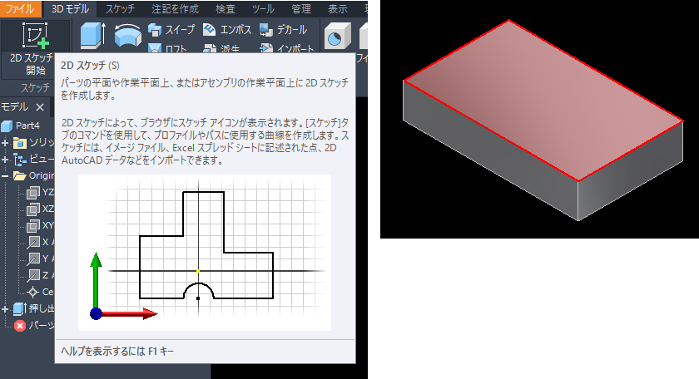Screen dimensions: 699x379
Task: Pick the エンボス emboss tool
Action: pyautogui.click(x=227, y=30)
